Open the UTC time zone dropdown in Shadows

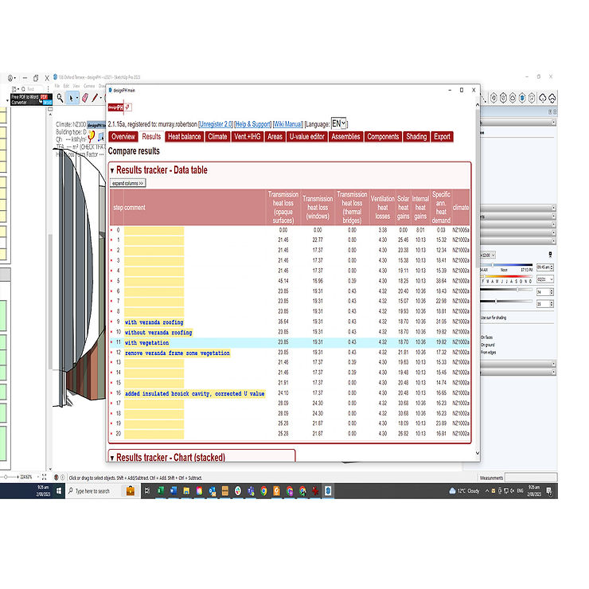pyautogui.click(x=489, y=255)
